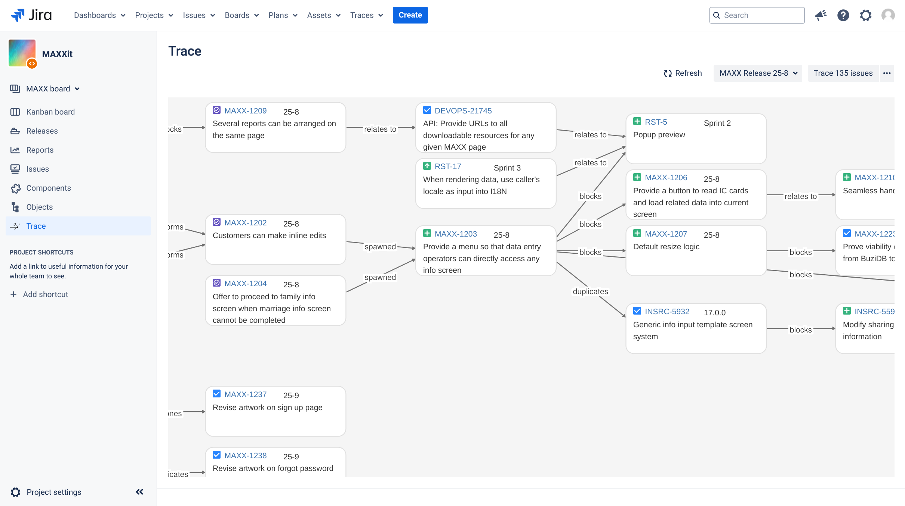This screenshot has height=506, width=905.
Task: Open Objects in sidebar
Action: (78, 207)
